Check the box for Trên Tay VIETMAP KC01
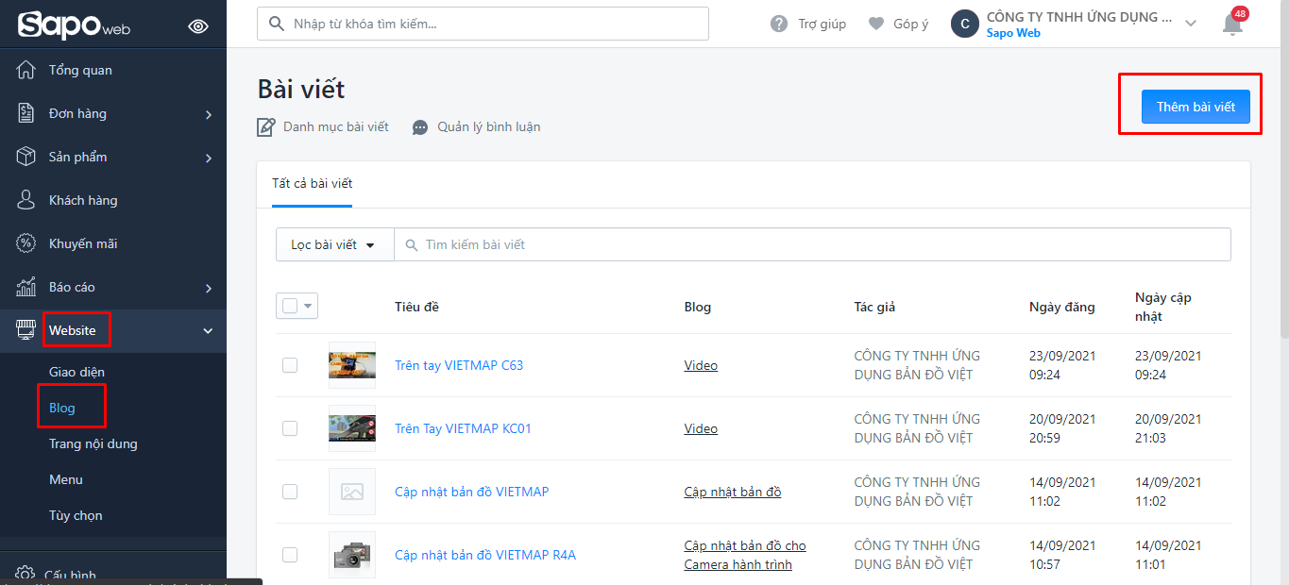 coord(290,428)
